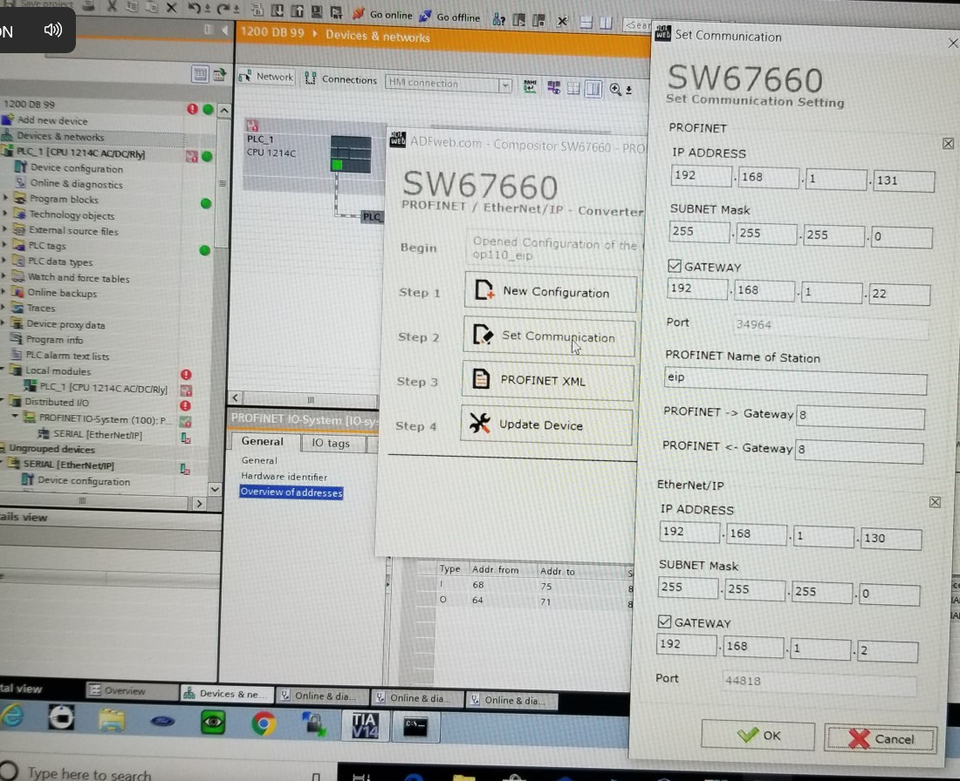This screenshot has width=960, height=781.
Task: Click the Update Device button
Action: (x=546, y=425)
